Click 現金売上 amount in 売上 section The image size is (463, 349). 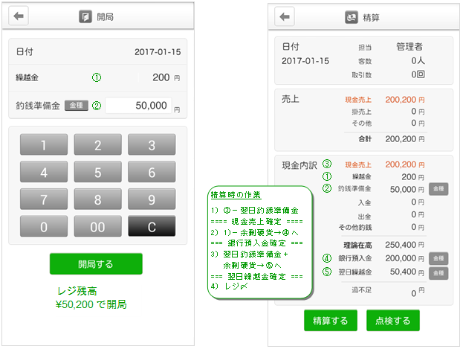405,100
